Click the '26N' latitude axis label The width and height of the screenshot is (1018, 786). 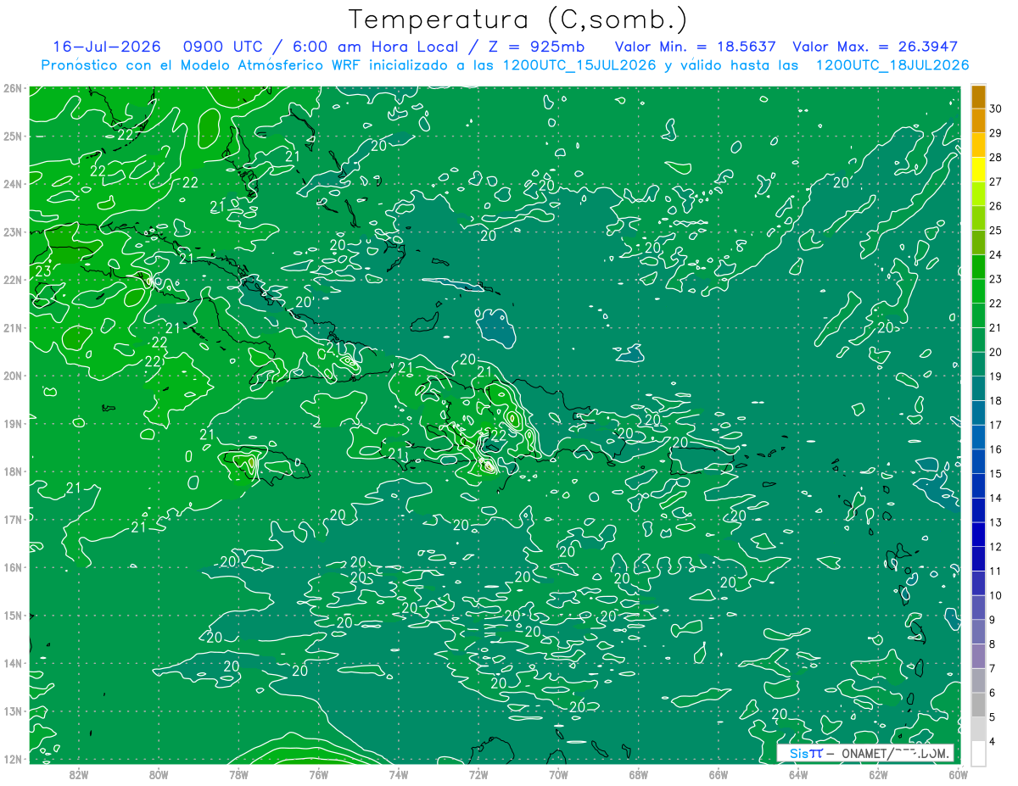coord(13,88)
